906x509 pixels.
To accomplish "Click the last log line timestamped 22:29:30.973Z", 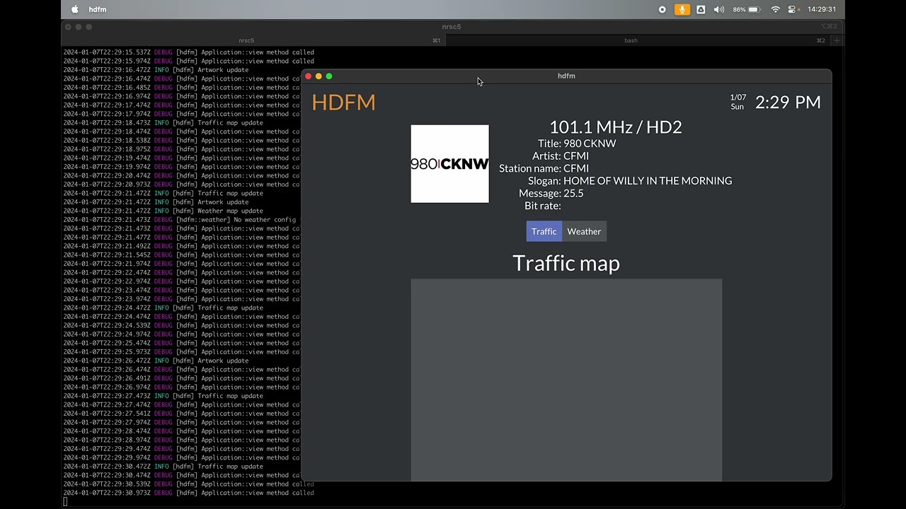I will click(188, 493).
